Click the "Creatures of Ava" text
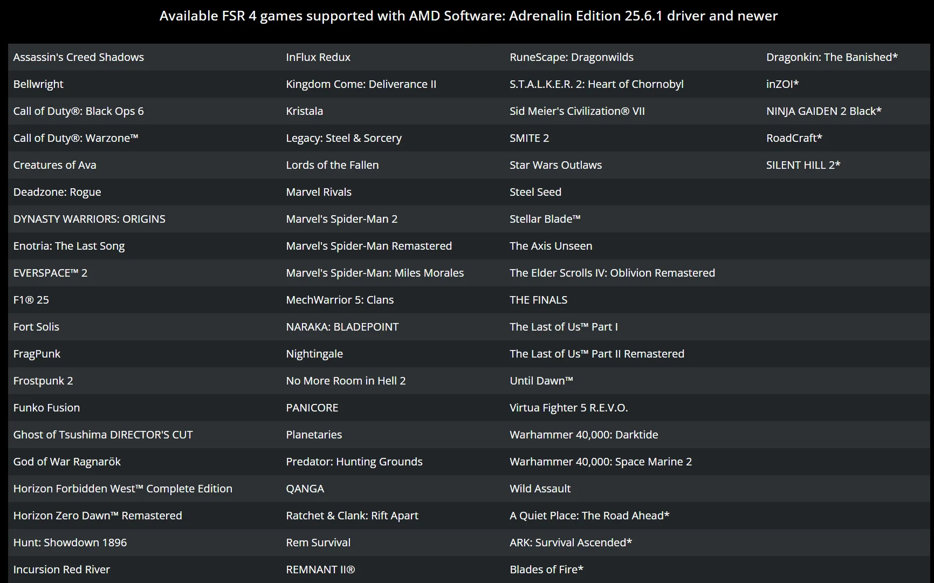934x583 pixels. (x=55, y=165)
